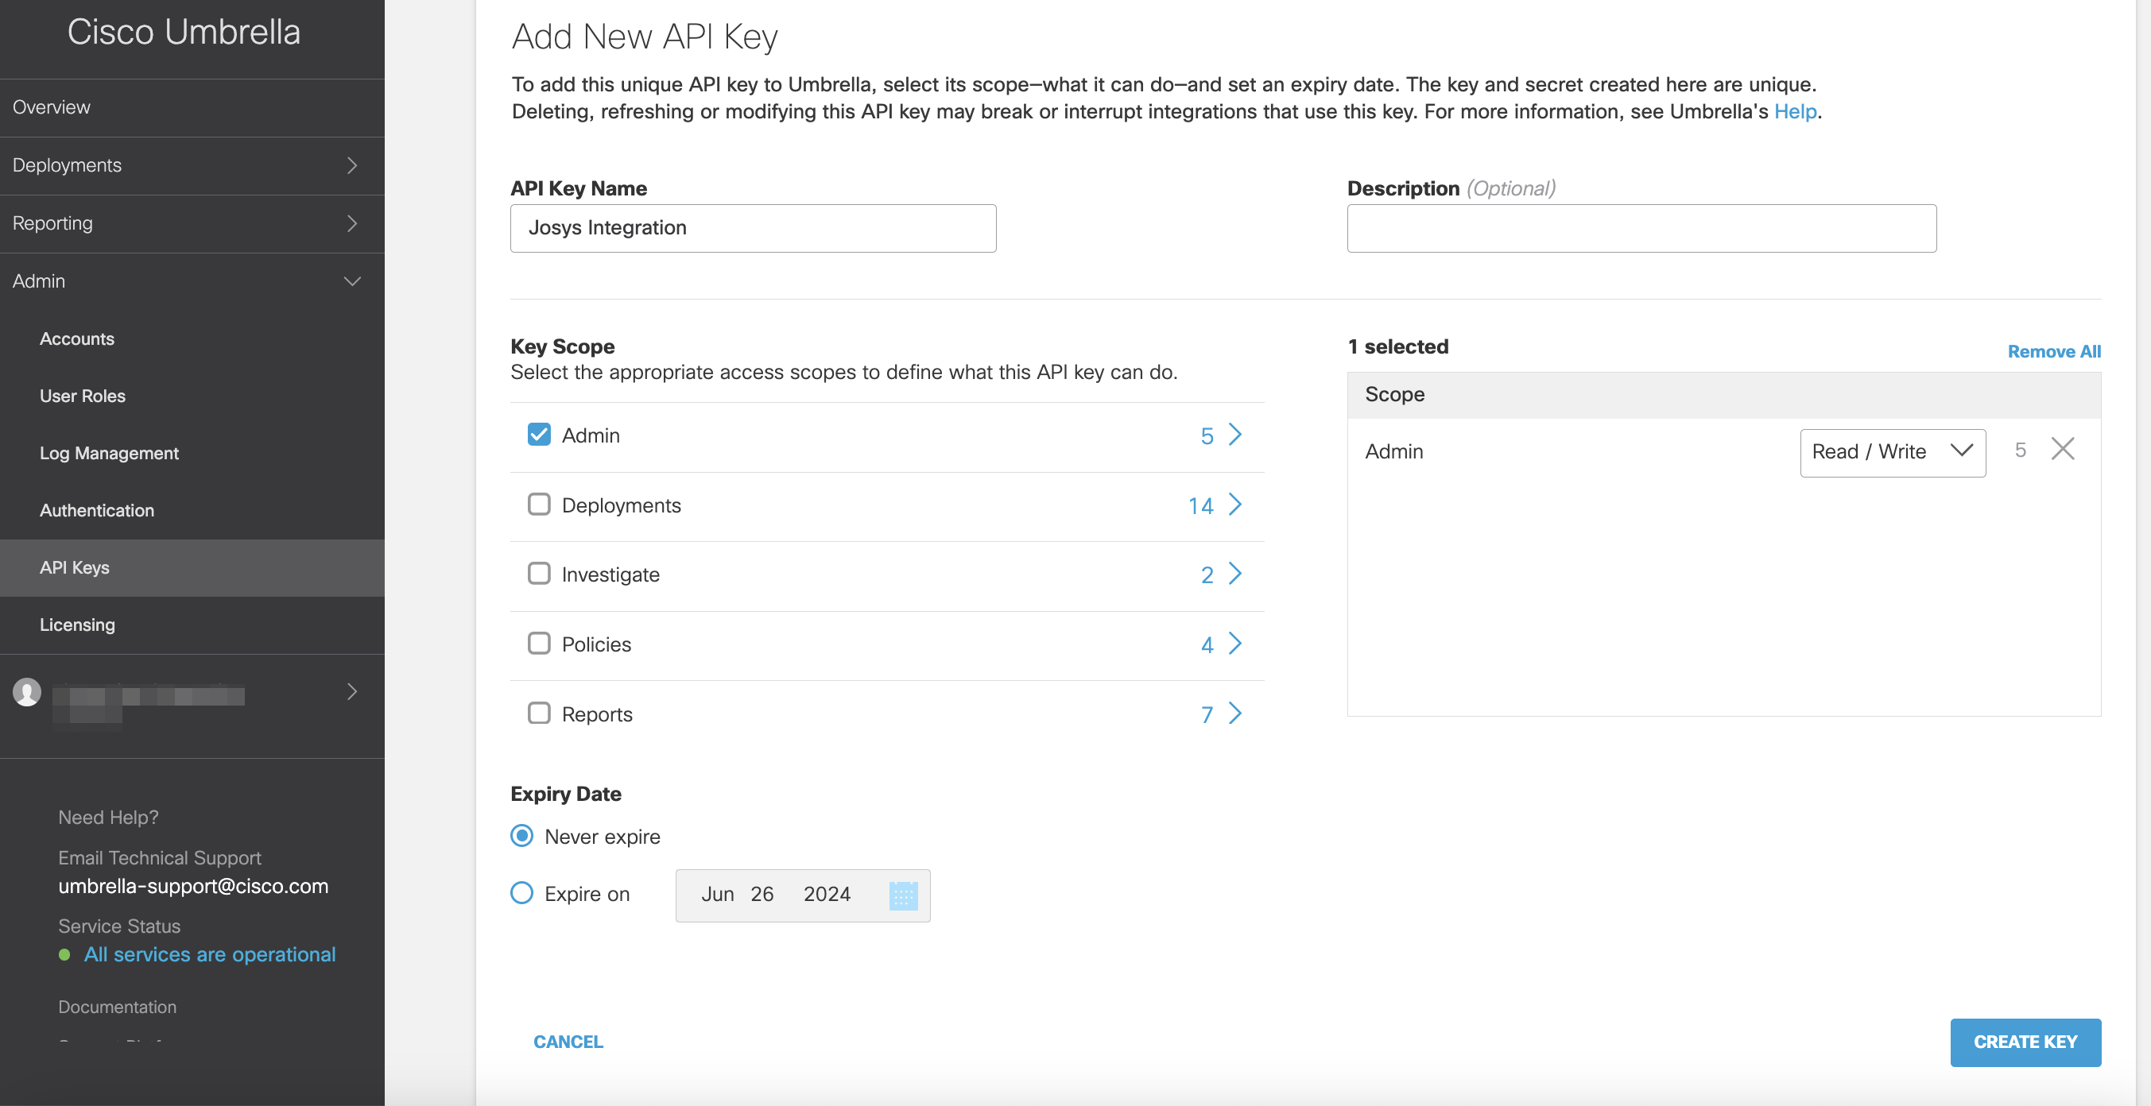Open the calendar date picker icon
Screen dimensions: 2151x1106
903,895
